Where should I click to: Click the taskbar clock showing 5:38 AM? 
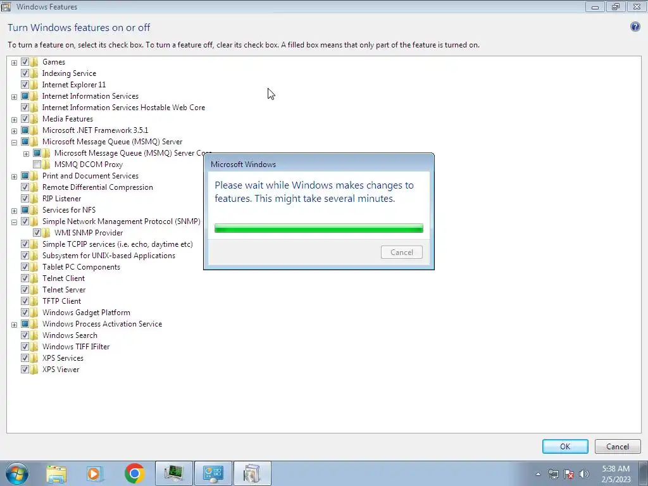(x=616, y=474)
